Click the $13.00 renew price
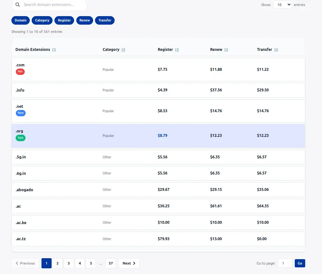322x274 pixels. (216, 239)
